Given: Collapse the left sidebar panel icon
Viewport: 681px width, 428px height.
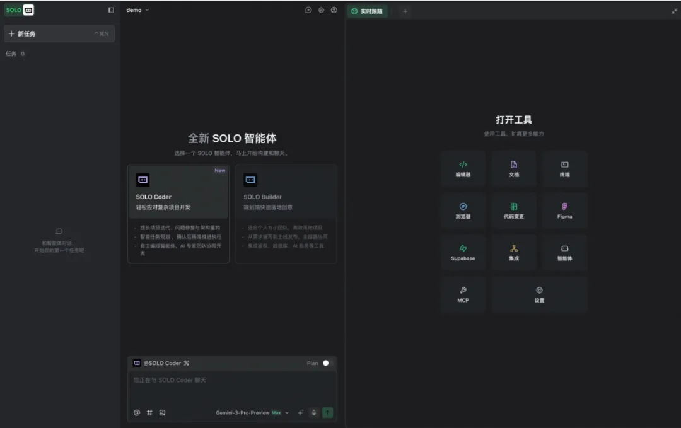Looking at the screenshot, I should click(111, 10).
